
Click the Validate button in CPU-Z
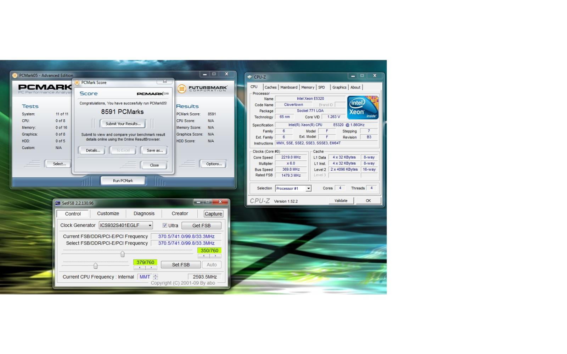(341, 201)
